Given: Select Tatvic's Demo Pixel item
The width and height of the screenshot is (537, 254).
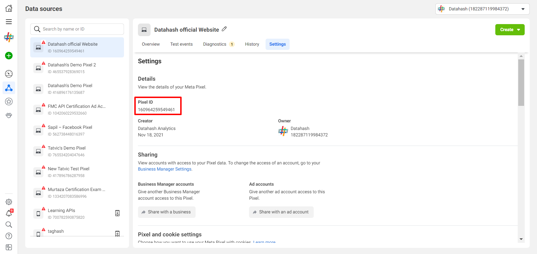Looking at the screenshot, I should coord(77,151).
